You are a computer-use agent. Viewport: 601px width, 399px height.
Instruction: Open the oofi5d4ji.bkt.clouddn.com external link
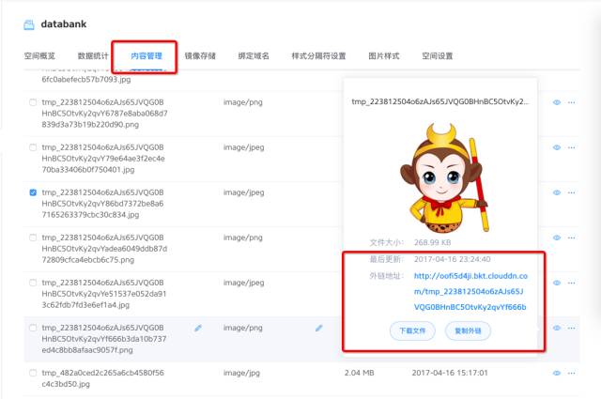coord(470,291)
